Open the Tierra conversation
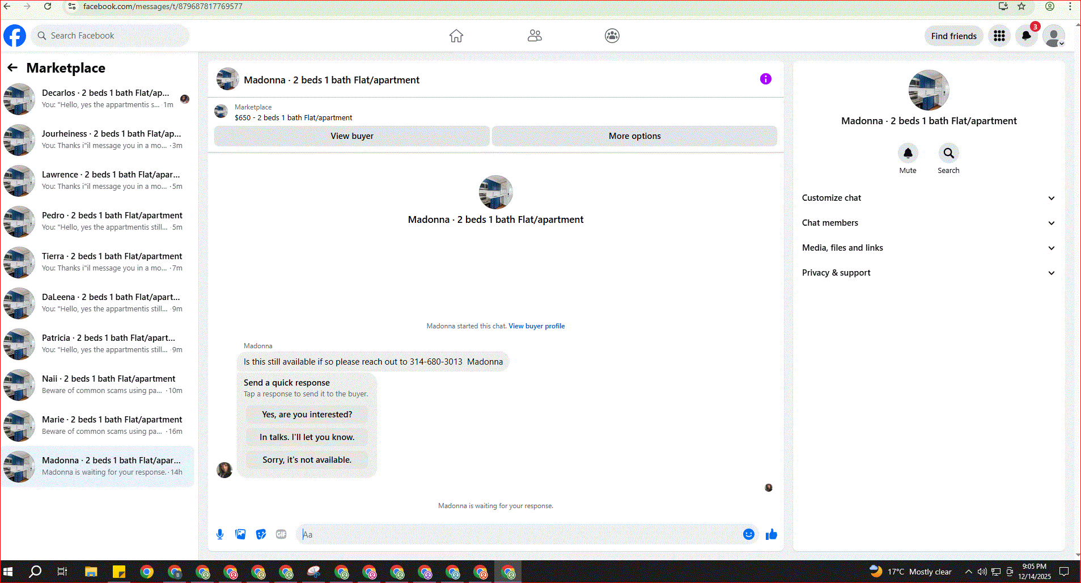 click(97, 262)
